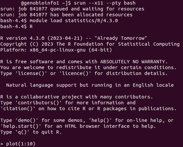Click the 'contributors()' function text

39,103
